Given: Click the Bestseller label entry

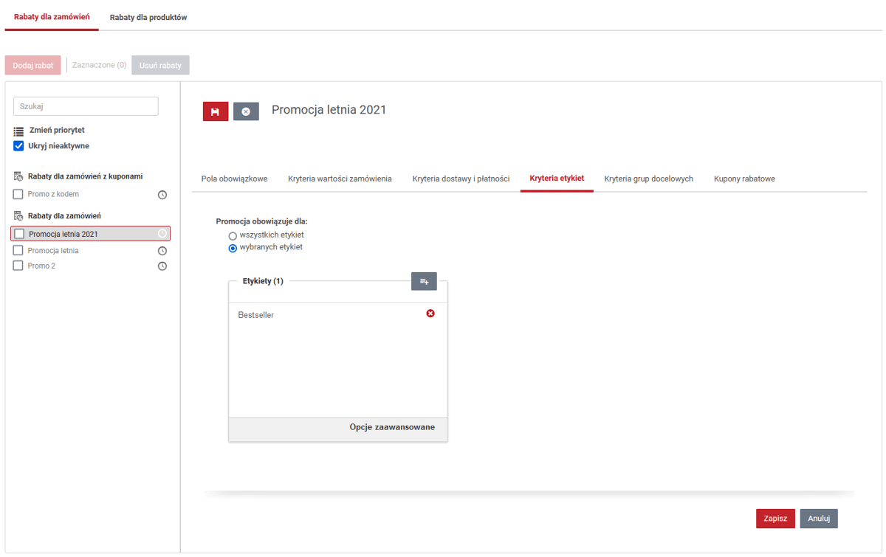Looking at the screenshot, I should tap(256, 315).
